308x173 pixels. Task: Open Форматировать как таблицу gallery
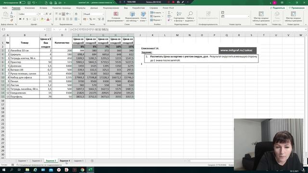pos(132,16)
